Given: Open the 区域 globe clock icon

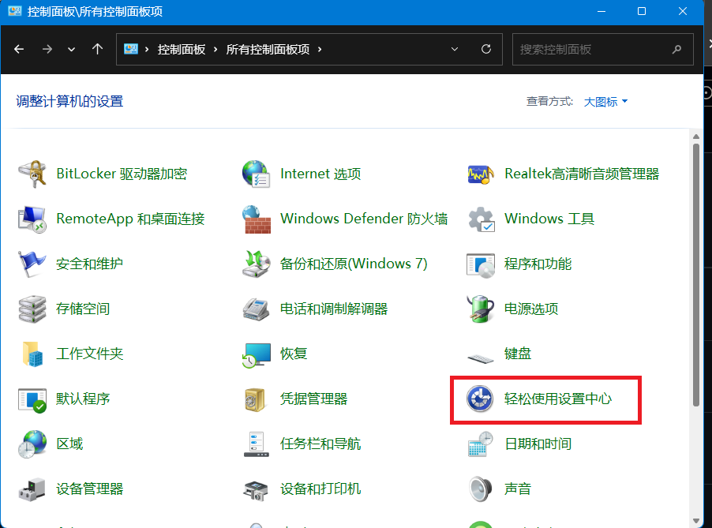Looking at the screenshot, I should [32, 444].
